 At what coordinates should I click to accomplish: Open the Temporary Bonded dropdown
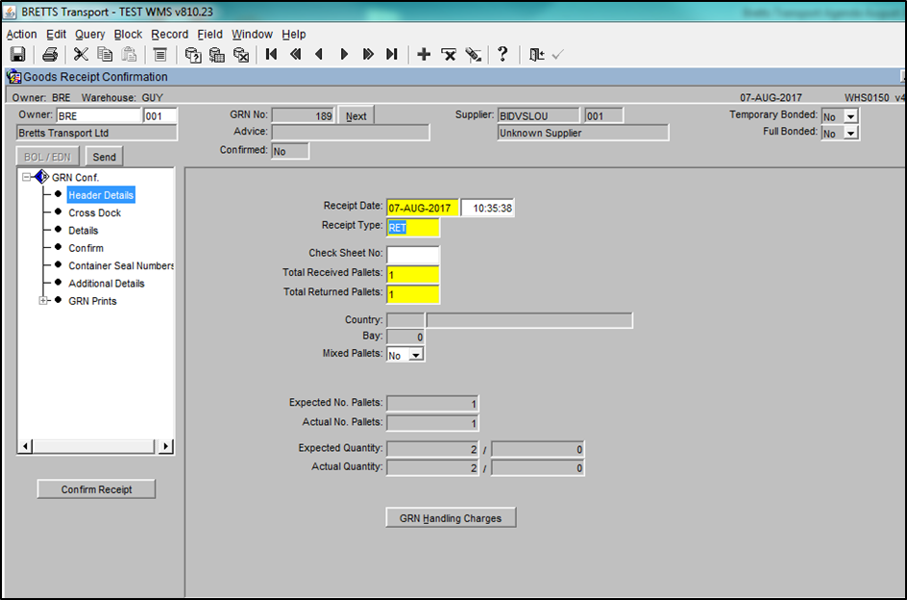[x=850, y=116]
